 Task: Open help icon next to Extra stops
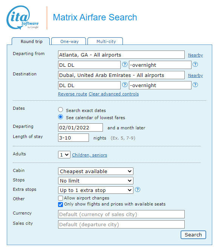(x=138, y=190)
